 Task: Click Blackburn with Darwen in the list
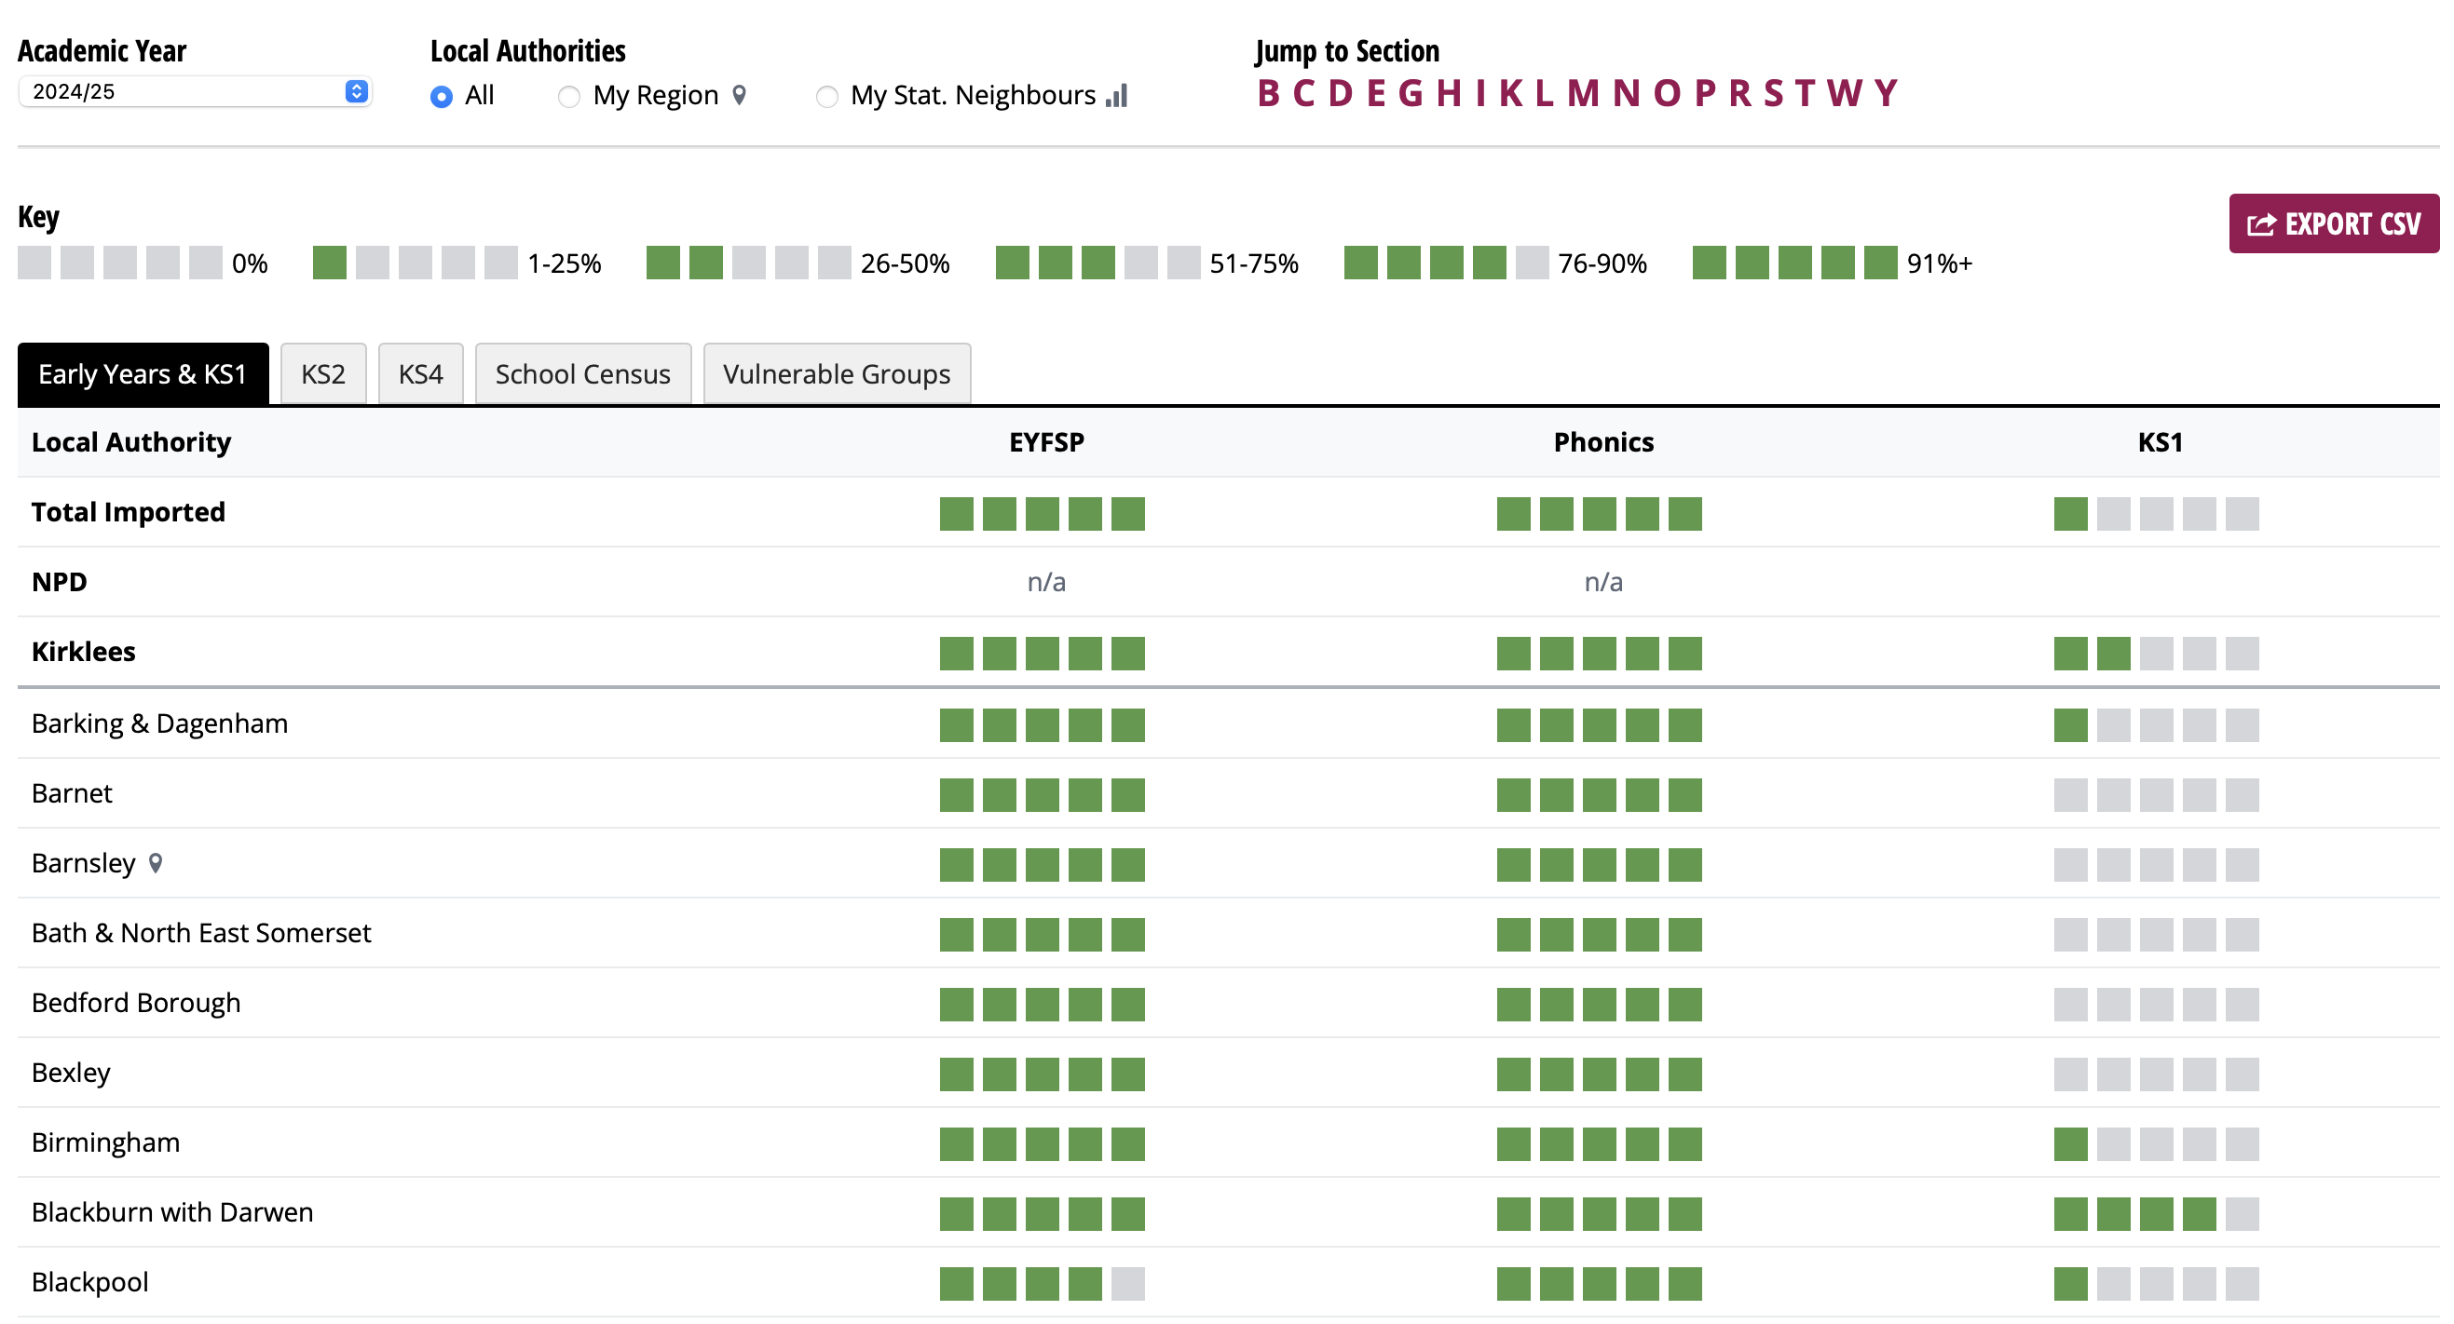[x=172, y=1212]
